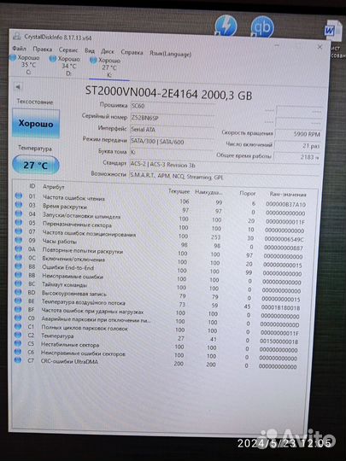Click the Атрибут column header

[53, 187]
